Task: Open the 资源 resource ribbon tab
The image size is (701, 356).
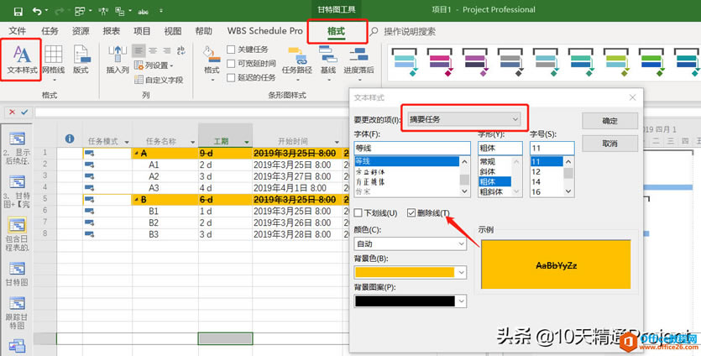Action: pyautogui.click(x=81, y=31)
